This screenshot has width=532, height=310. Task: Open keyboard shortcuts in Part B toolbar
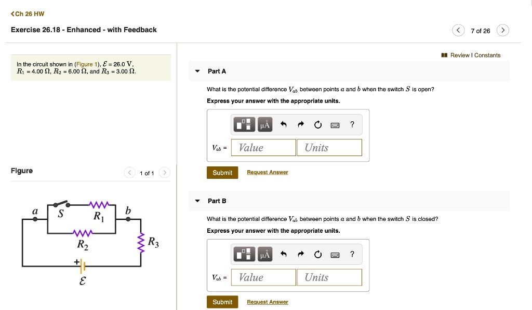[x=335, y=254]
